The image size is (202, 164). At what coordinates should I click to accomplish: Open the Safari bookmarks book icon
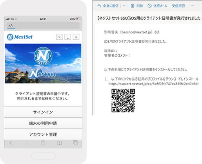coord(59,143)
